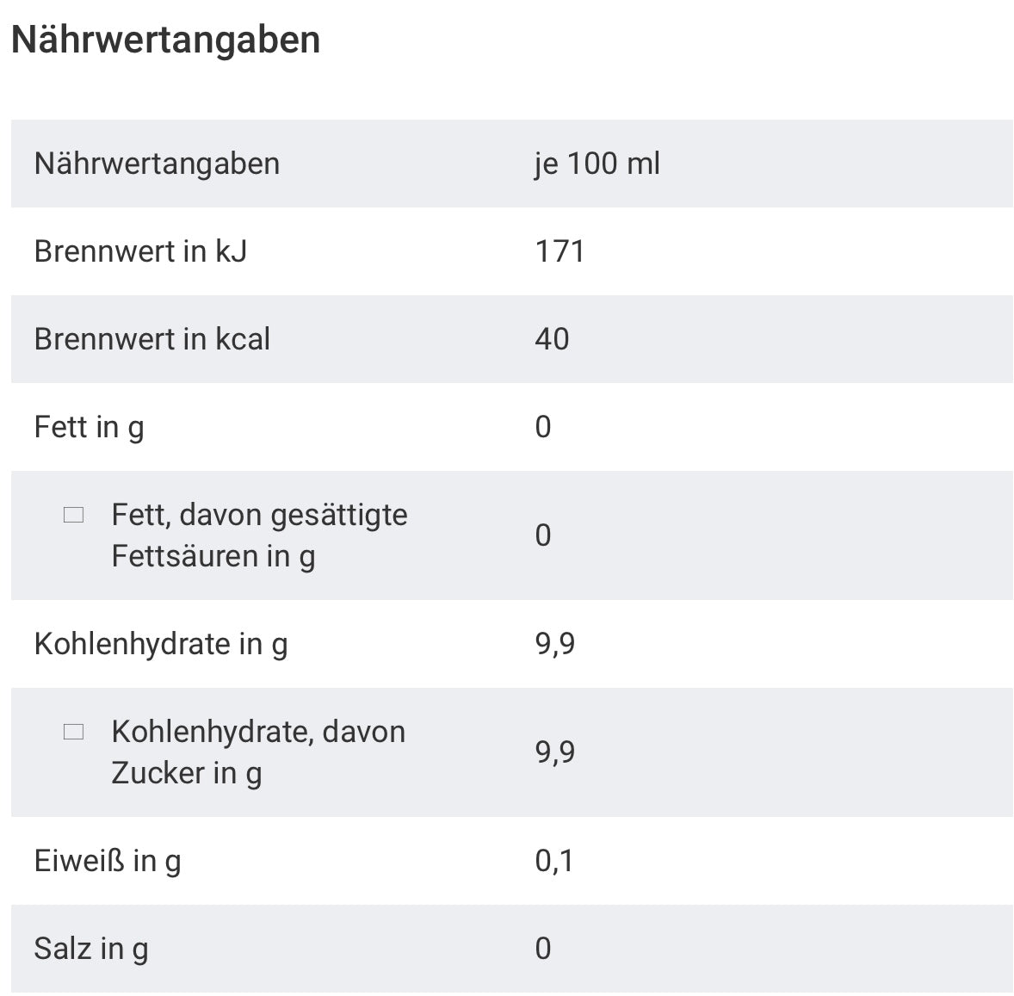Click the Nährwertangaben page heading

165,40
